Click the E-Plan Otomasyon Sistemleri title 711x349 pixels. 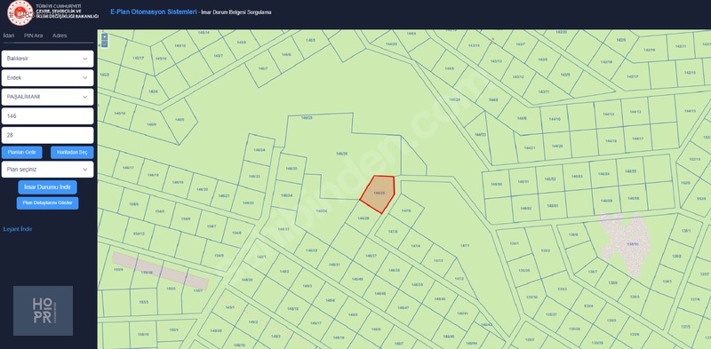(153, 12)
